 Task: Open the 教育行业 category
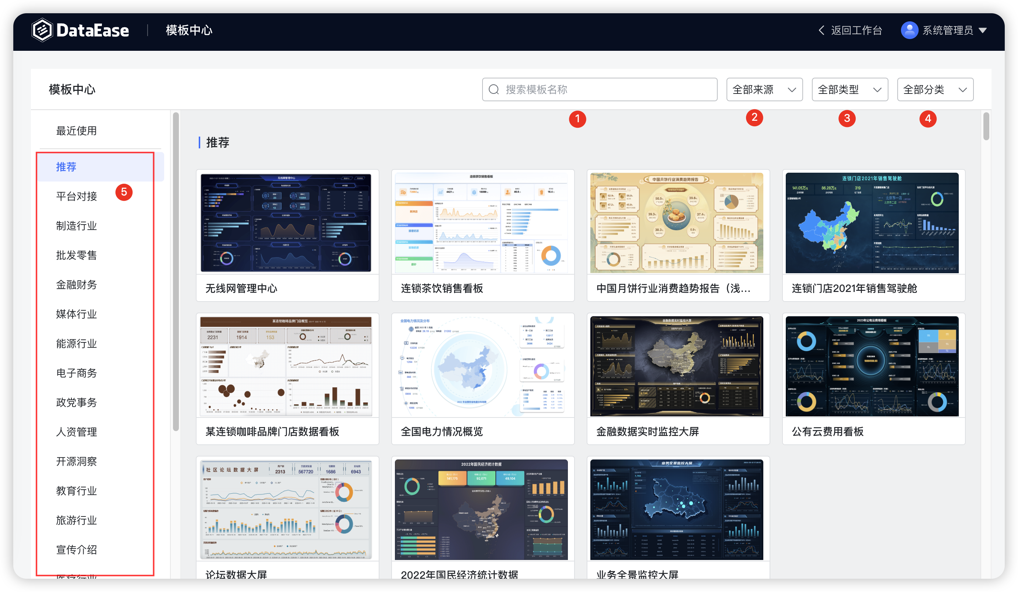point(76,490)
